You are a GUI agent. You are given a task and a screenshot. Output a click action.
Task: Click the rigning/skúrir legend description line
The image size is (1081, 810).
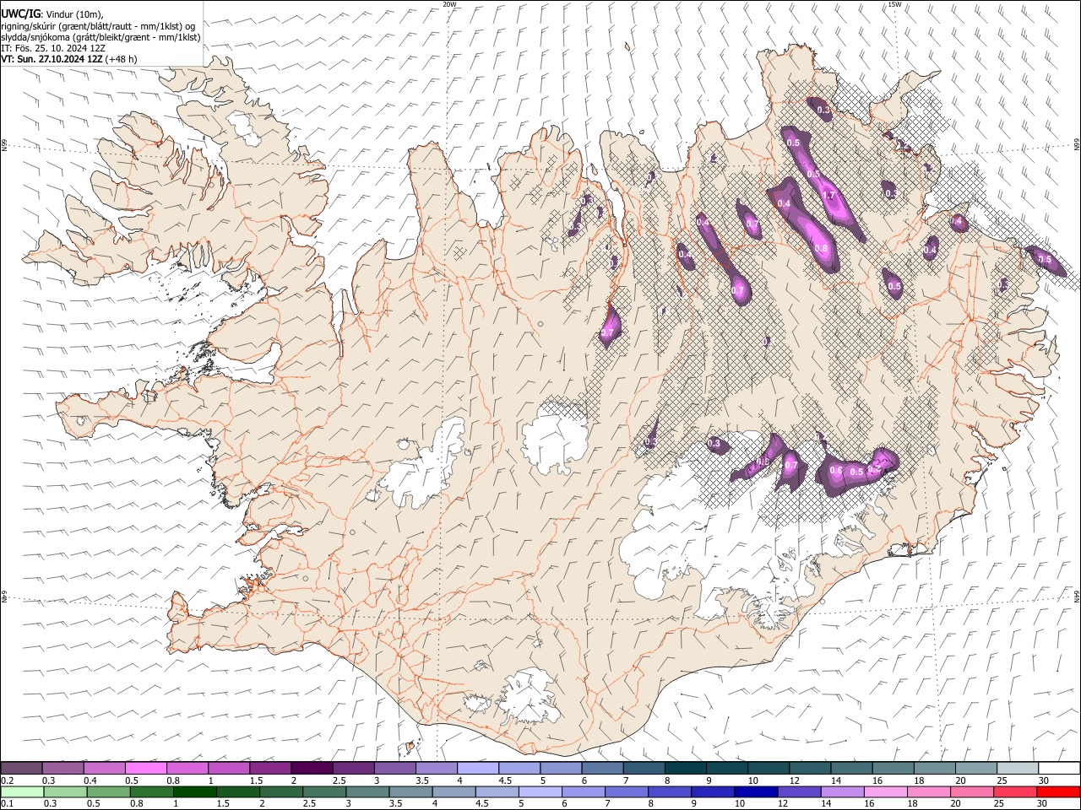[x=98, y=26]
